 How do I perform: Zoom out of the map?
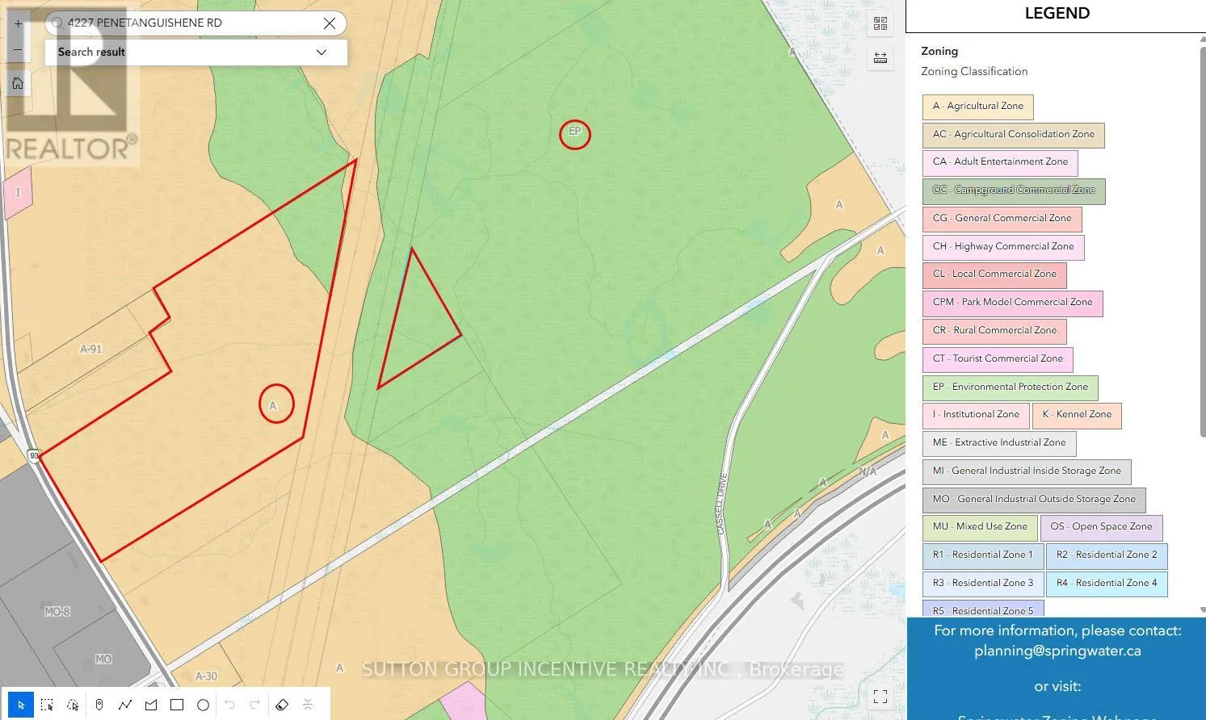pyautogui.click(x=18, y=50)
